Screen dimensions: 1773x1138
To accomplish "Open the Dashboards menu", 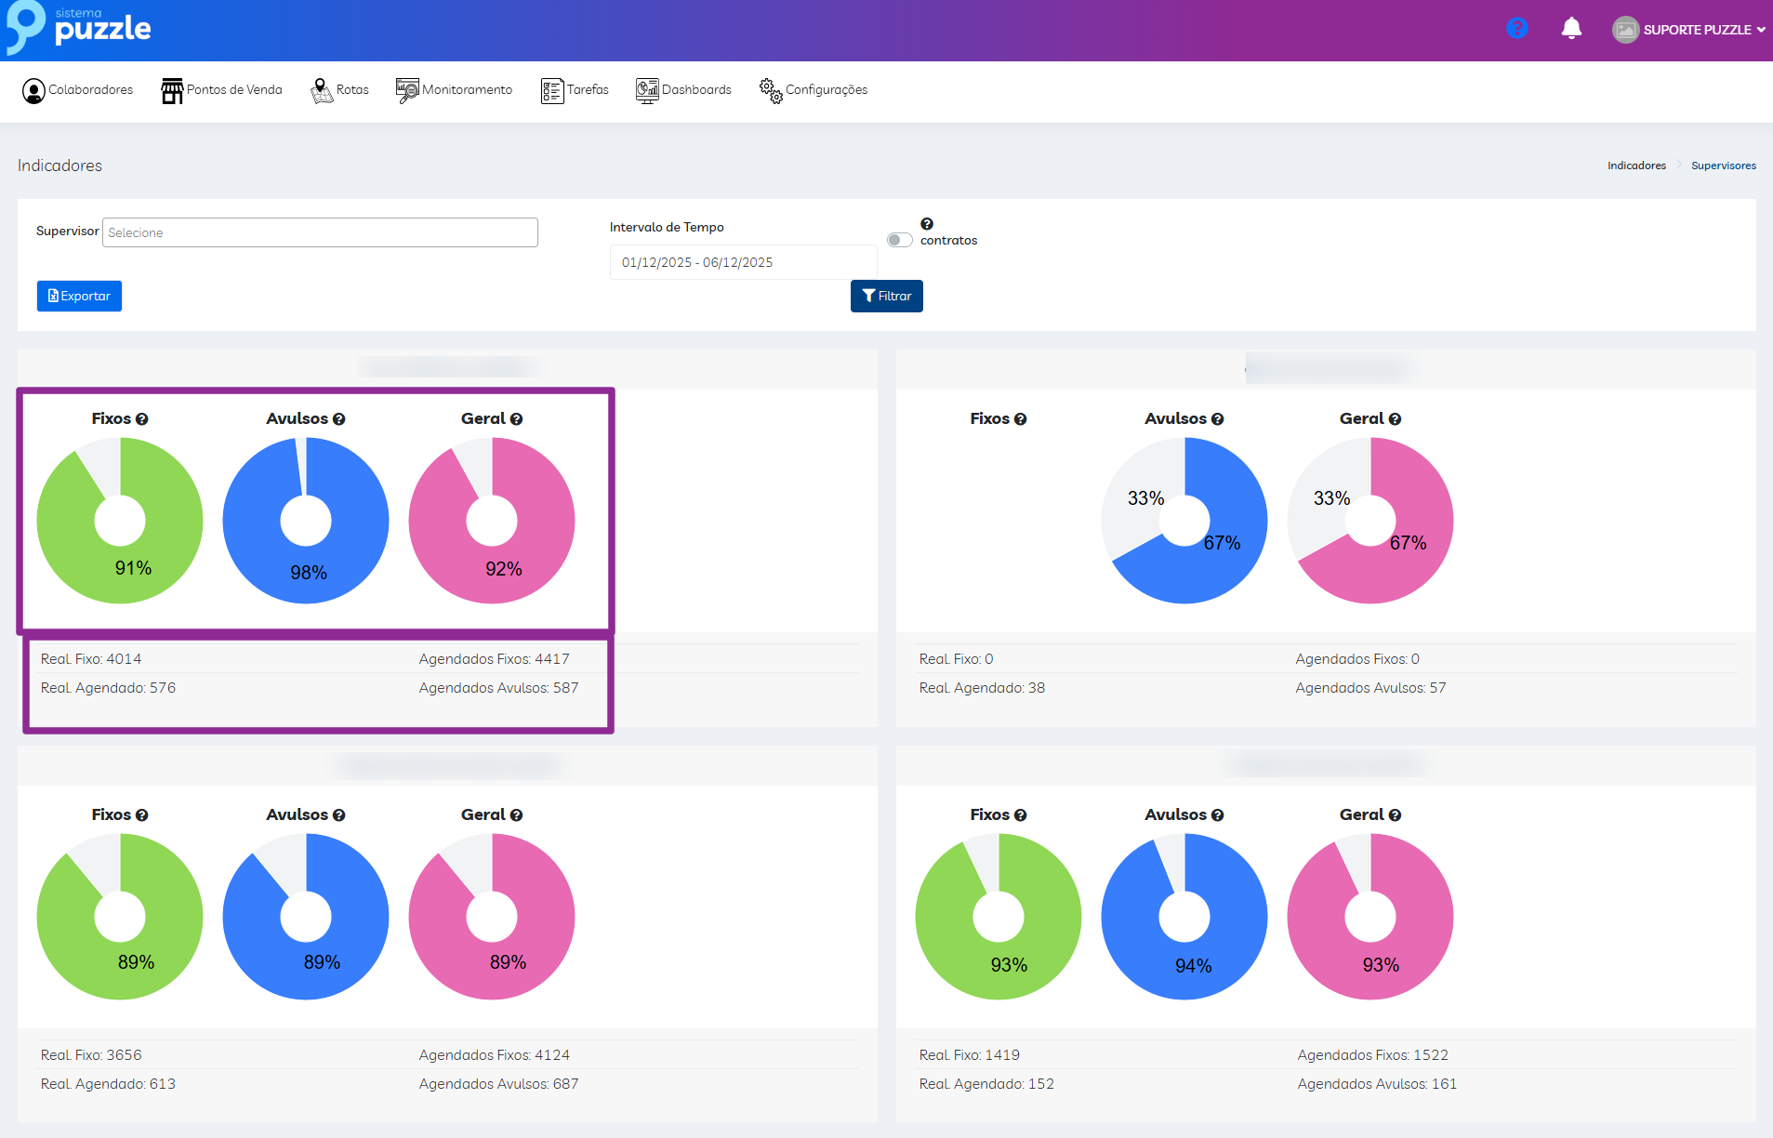I will [683, 90].
